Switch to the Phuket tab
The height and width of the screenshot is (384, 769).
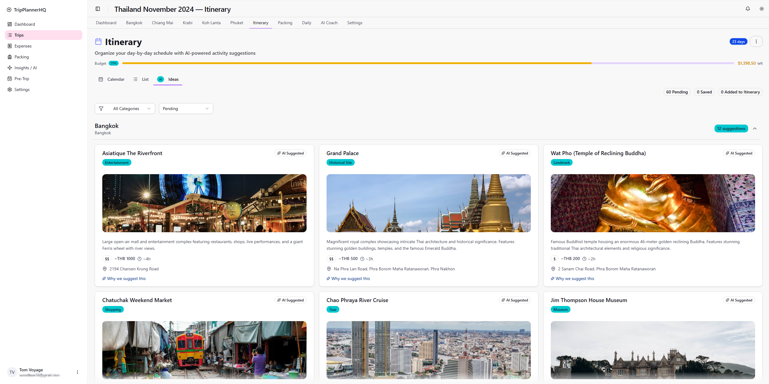tap(237, 23)
